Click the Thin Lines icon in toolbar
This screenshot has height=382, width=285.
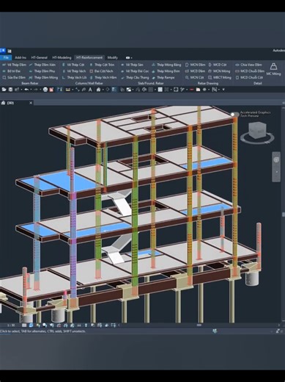click(x=114, y=90)
